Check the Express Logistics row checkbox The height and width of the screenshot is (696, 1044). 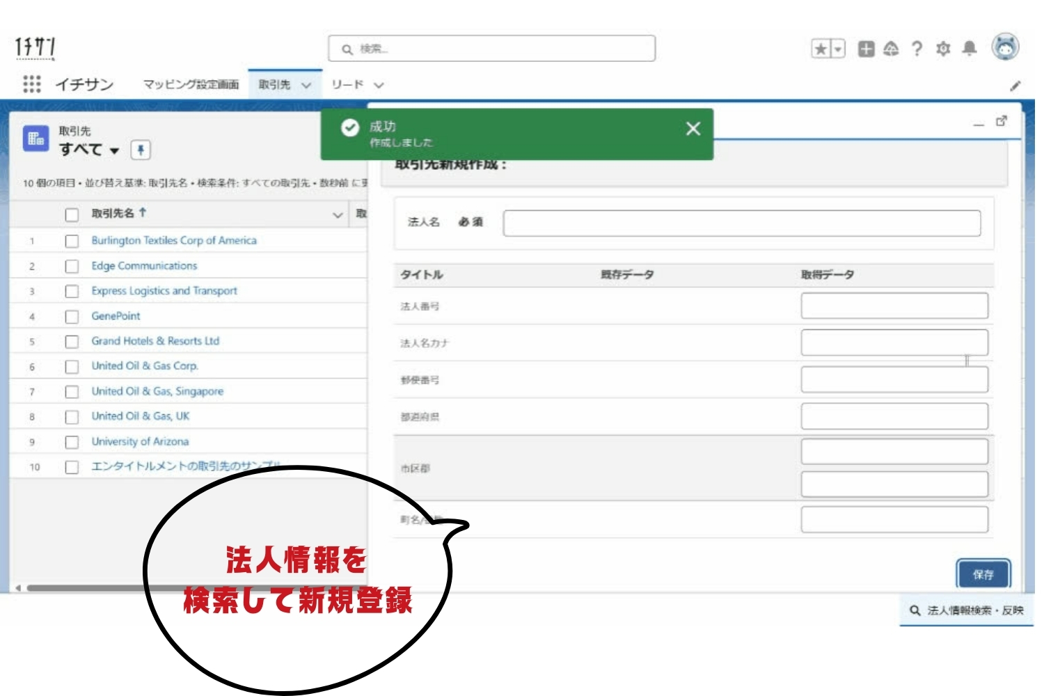(x=72, y=291)
